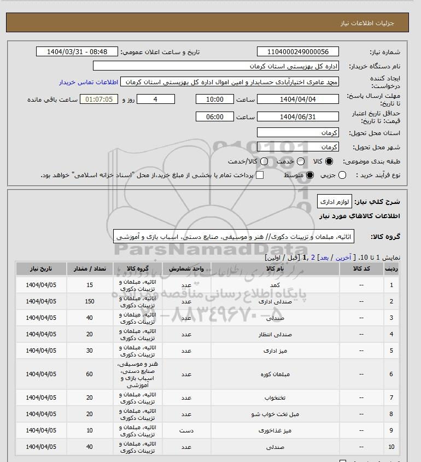This screenshot has width=421, height=462.
Task: Click the استان محل تحویل field
Action: [x=297, y=133]
